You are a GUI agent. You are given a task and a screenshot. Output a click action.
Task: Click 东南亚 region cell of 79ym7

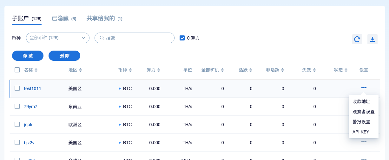(x=75, y=107)
